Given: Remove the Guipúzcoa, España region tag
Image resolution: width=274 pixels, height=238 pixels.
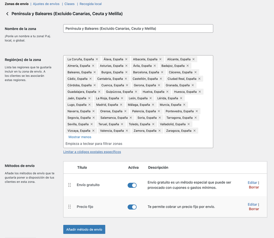Looking at the screenshot, I should click(x=136, y=92).
